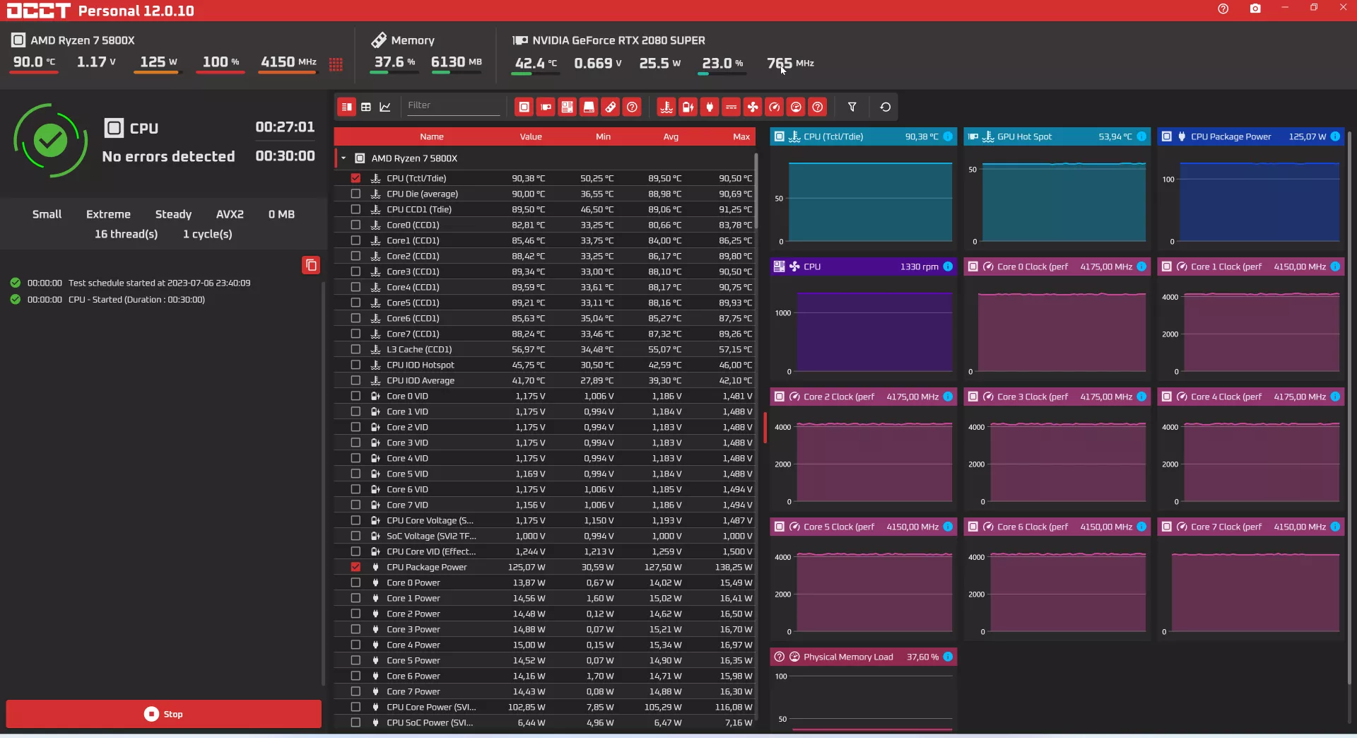Screen dimensions: 1357x738
Task: Check the SoC Voltage row checkbox
Action: pos(356,536)
